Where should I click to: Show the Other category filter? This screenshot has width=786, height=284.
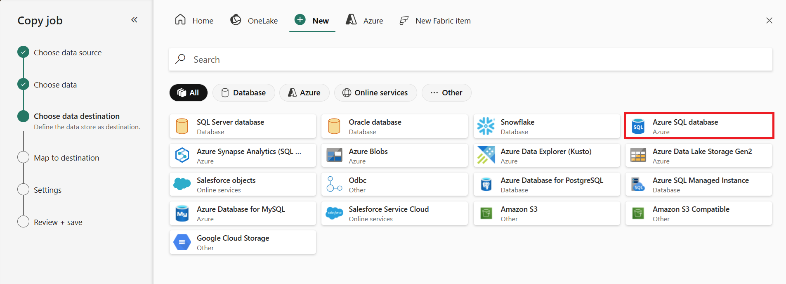(446, 93)
